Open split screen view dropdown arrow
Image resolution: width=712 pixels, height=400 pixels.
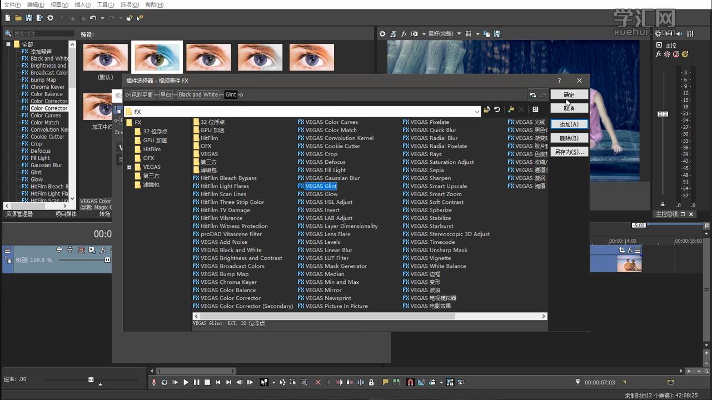pos(423,34)
